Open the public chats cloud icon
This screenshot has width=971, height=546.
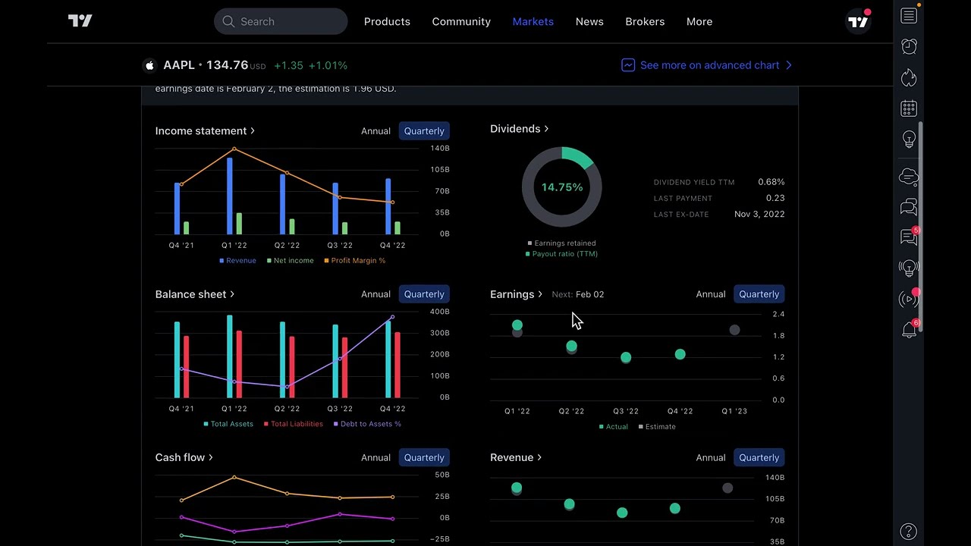[909, 177]
